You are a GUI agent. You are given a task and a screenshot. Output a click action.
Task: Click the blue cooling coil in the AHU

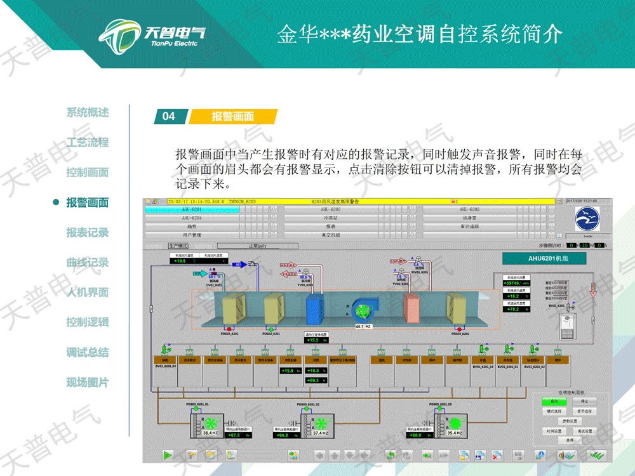pyautogui.click(x=314, y=310)
